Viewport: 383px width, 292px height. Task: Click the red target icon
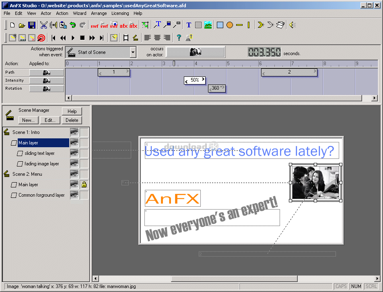click(41, 38)
